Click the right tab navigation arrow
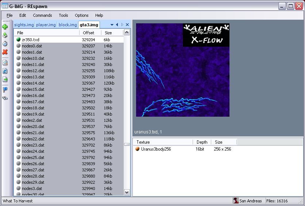 click(122, 24)
